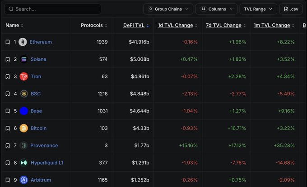Download the table as .csv
The height and width of the screenshot is (187, 307).
291,9
